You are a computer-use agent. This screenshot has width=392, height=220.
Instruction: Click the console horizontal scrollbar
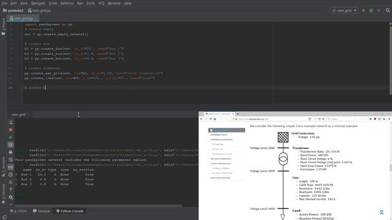(x=99, y=206)
